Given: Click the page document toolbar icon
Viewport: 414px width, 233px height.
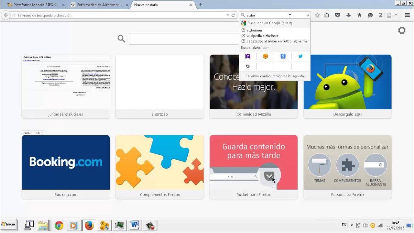Looking at the screenshot, I should [389, 15].
